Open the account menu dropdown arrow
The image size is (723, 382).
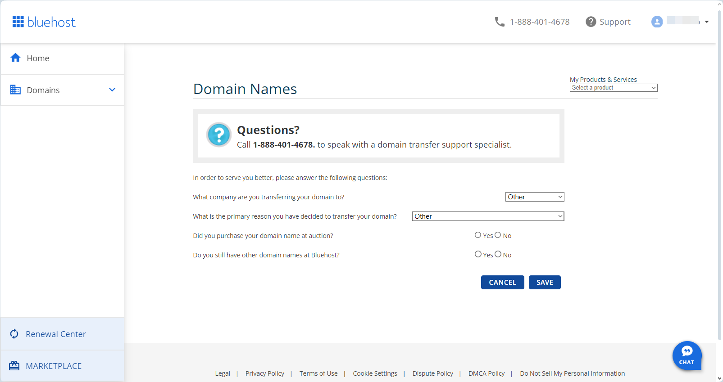point(707,22)
